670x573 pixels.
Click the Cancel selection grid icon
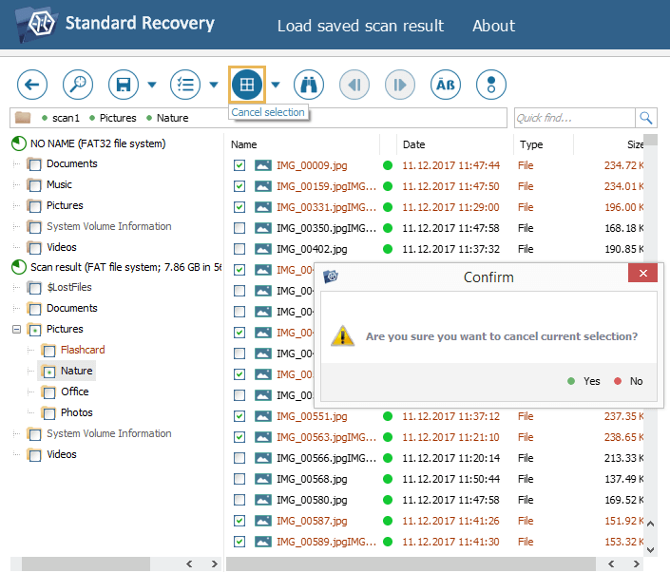point(247,85)
